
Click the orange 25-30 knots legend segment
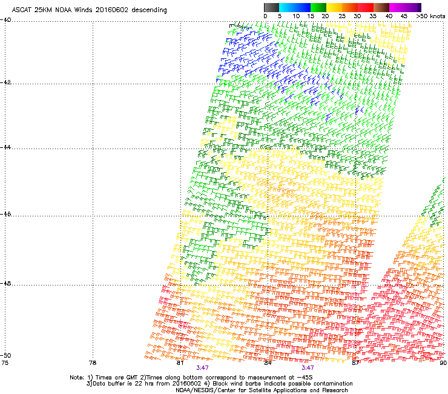[x=350, y=7]
